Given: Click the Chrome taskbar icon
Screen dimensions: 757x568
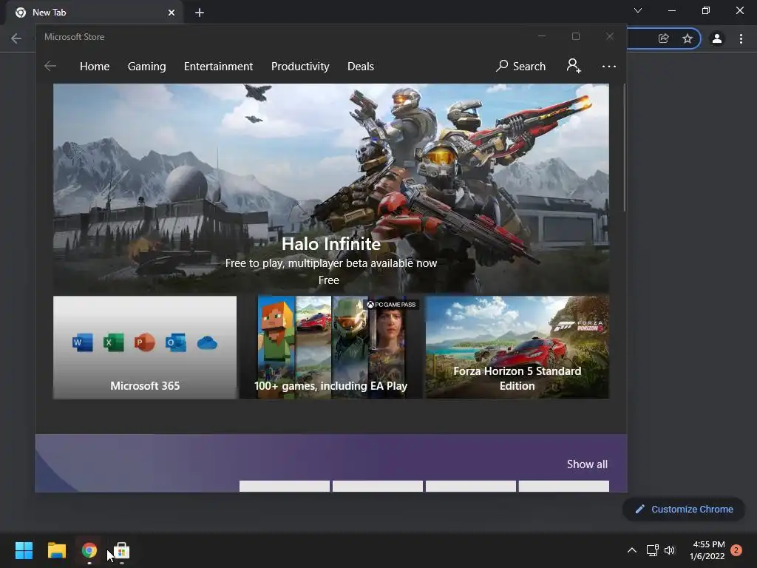Looking at the screenshot, I should (89, 550).
